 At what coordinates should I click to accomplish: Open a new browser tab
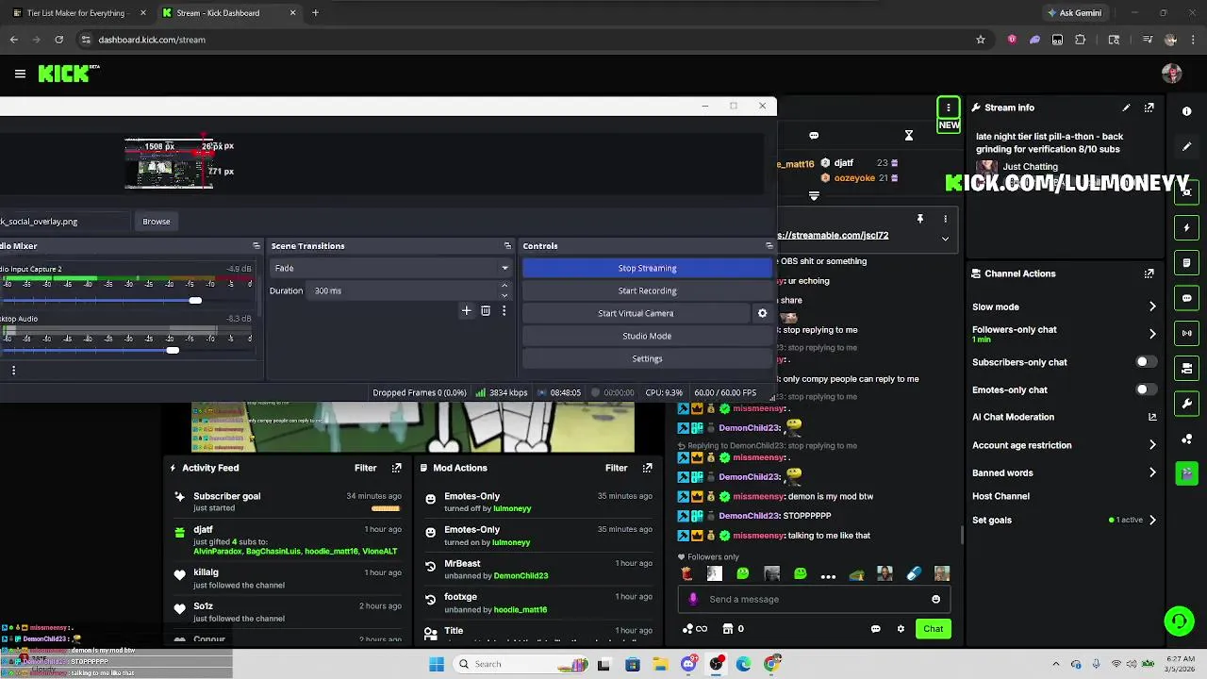coord(315,13)
